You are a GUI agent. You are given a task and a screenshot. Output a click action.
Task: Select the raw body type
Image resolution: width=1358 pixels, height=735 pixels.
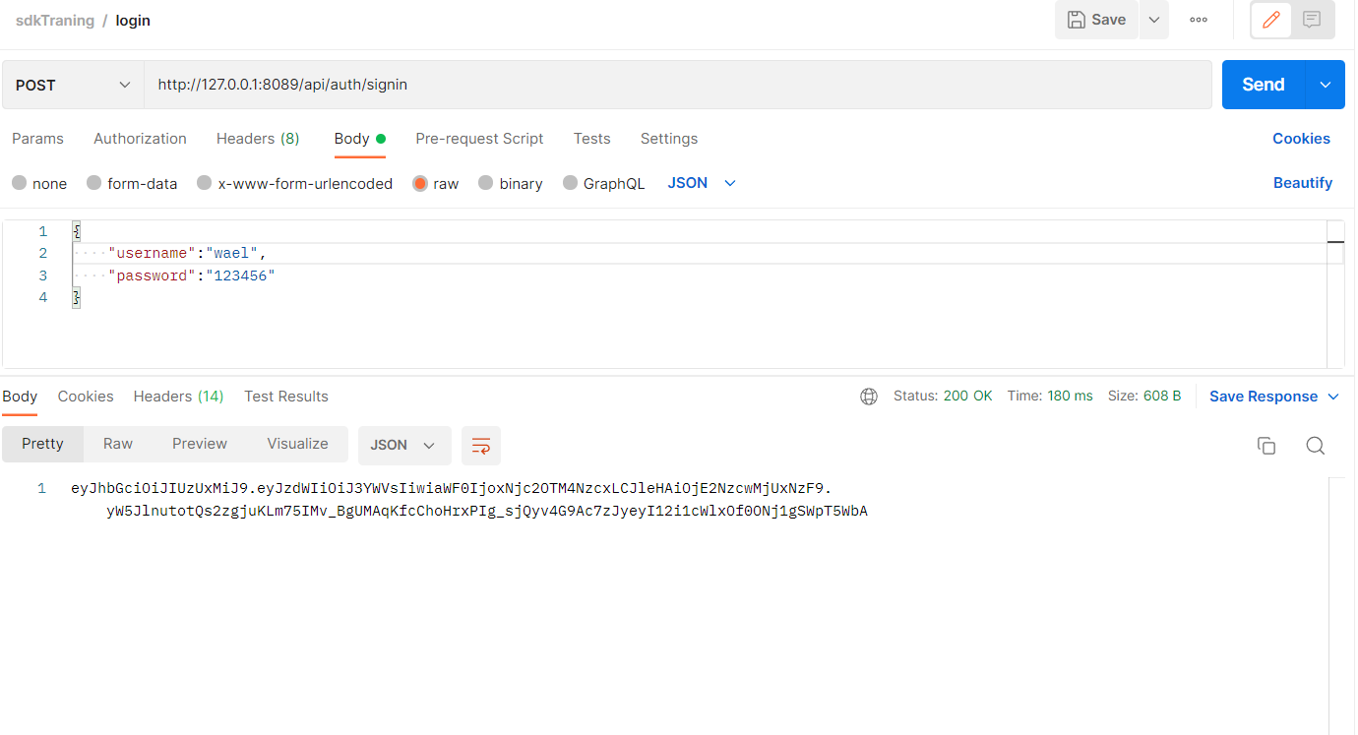click(x=436, y=183)
